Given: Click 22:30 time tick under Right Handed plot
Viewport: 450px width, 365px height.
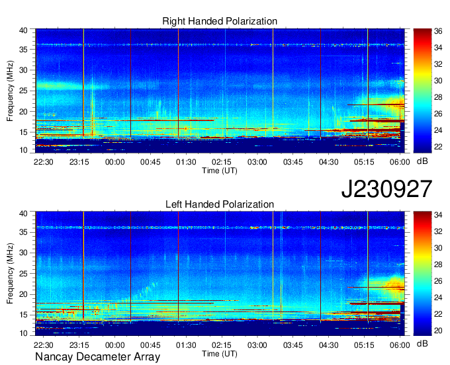Looking at the screenshot, I should coord(44,162).
